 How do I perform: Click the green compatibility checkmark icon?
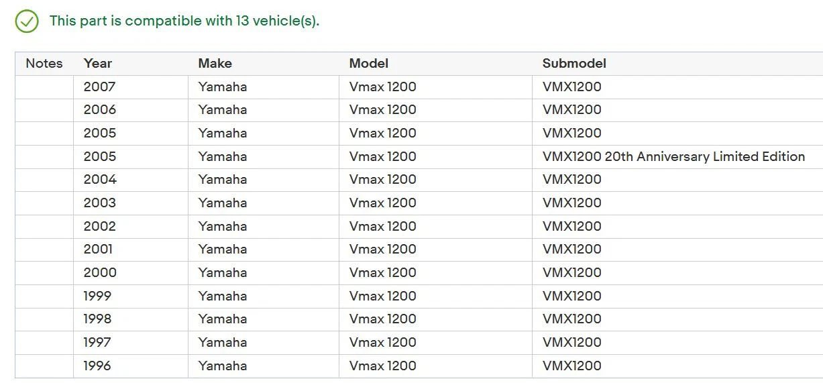pos(27,21)
